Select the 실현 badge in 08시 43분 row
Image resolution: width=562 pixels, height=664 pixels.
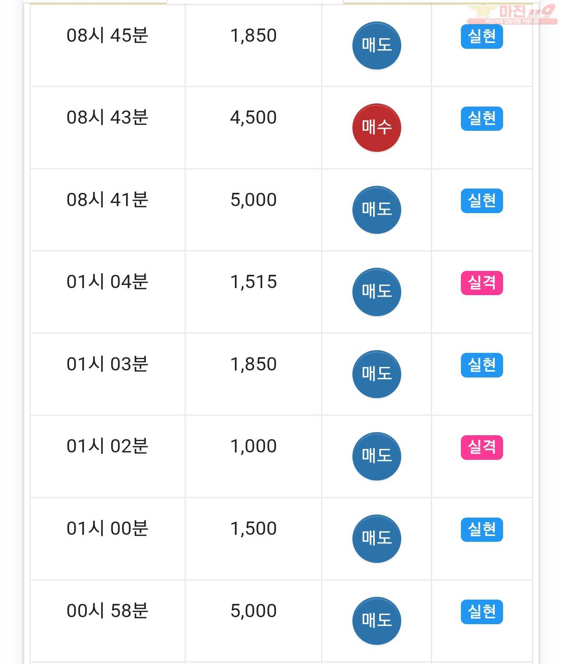[482, 119]
